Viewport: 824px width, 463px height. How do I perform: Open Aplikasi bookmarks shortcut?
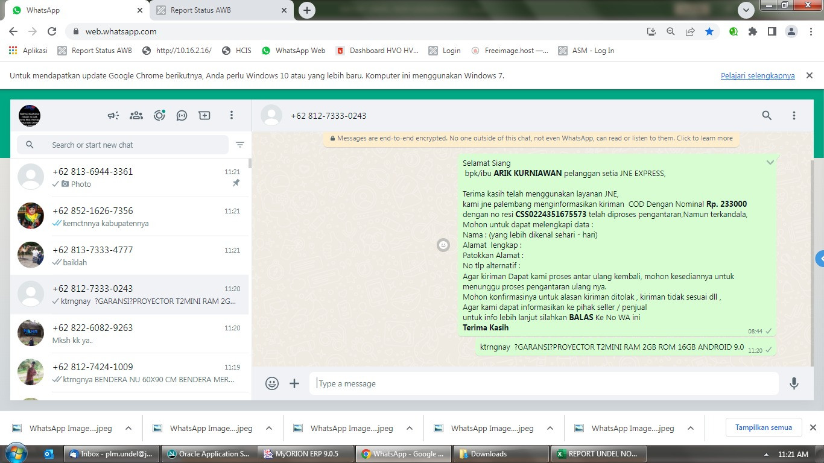click(28, 51)
